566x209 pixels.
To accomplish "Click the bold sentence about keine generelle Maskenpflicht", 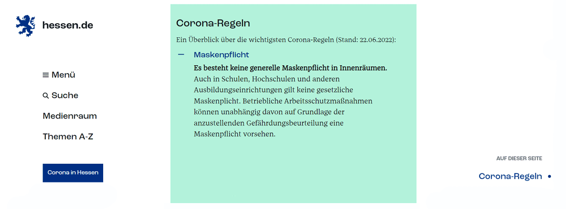I will pos(290,68).
